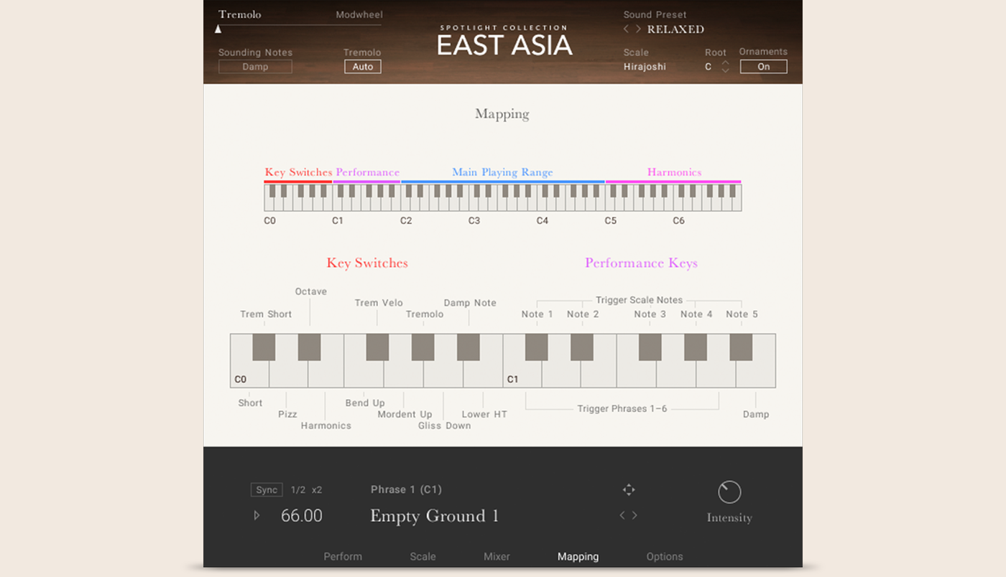Click the black key under Trem Short
The height and width of the screenshot is (577, 1006).
click(x=264, y=347)
